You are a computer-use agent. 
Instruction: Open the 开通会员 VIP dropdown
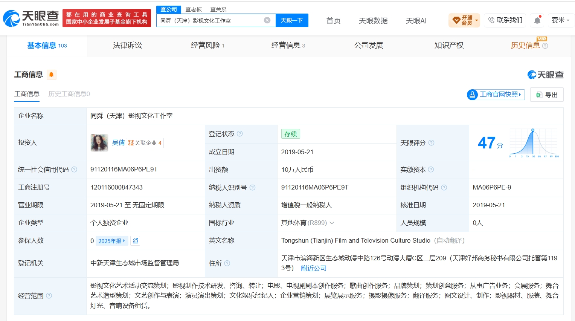coord(464,20)
